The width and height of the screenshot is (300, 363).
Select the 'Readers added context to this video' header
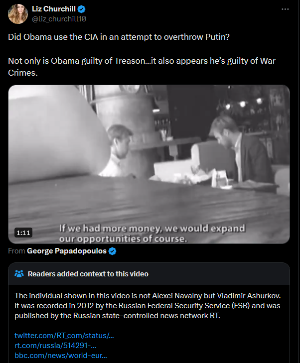pos(88,274)
